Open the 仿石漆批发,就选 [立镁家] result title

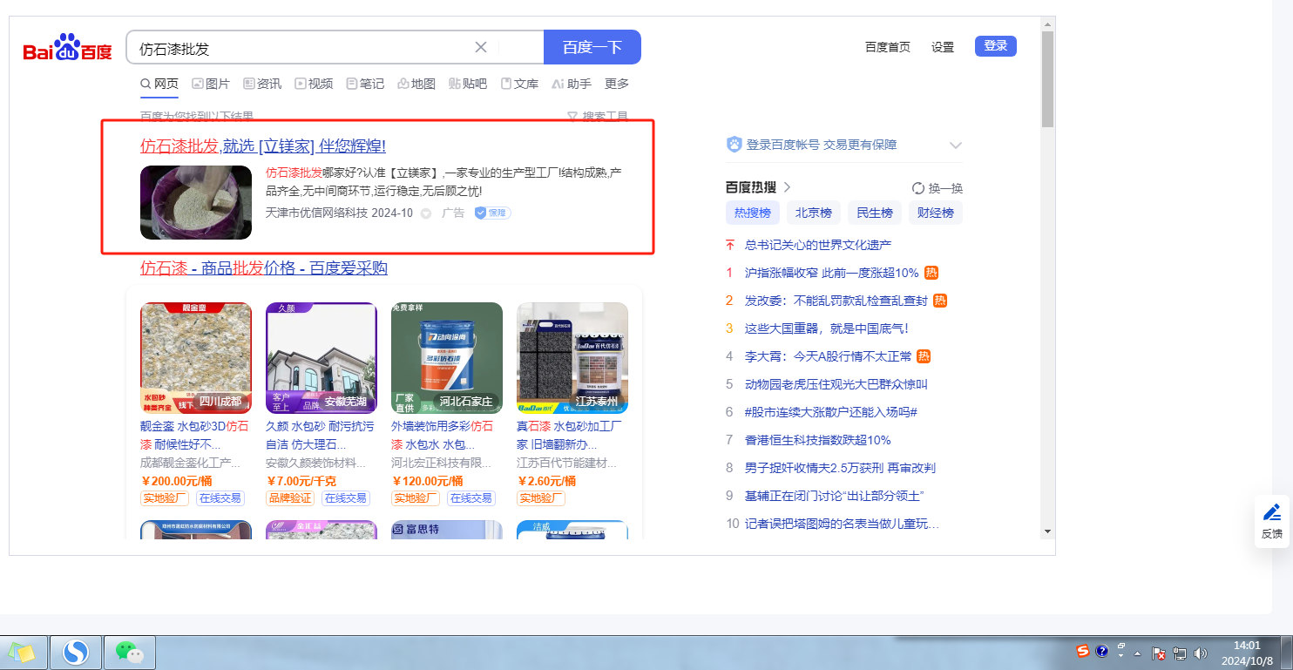click(x=263, y=146)
